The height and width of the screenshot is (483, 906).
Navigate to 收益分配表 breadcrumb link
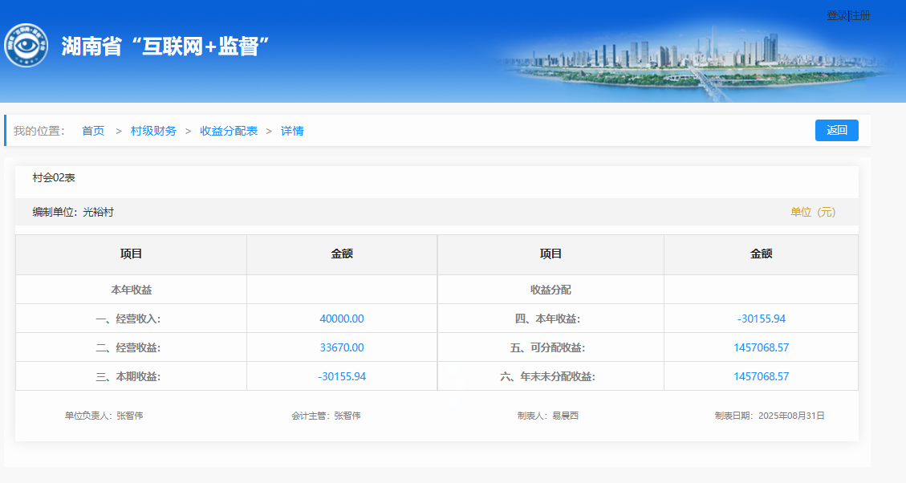229,131
